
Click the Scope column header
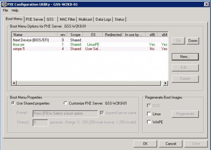(x=75, y=35)
